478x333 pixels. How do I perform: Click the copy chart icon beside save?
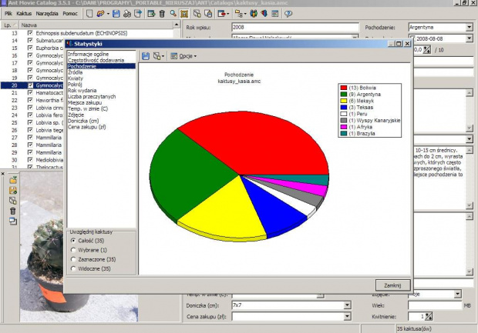[157, 56]
